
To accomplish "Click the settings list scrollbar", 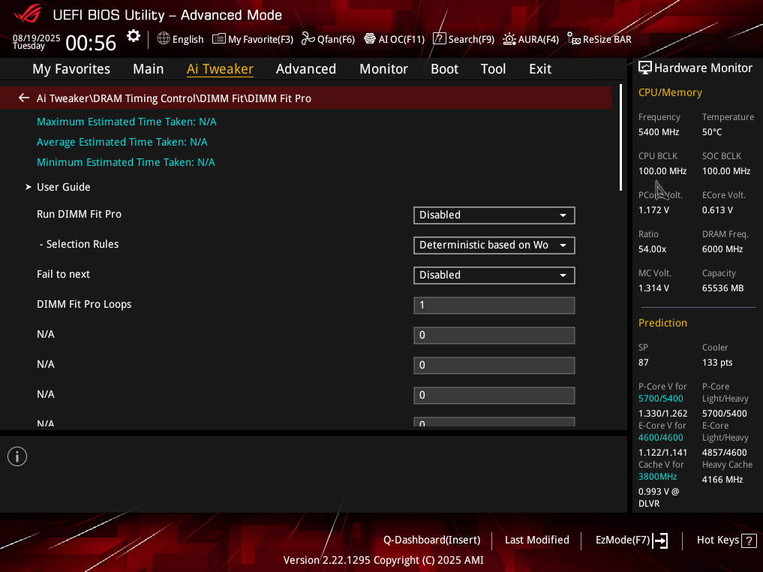I will point(620,138).
